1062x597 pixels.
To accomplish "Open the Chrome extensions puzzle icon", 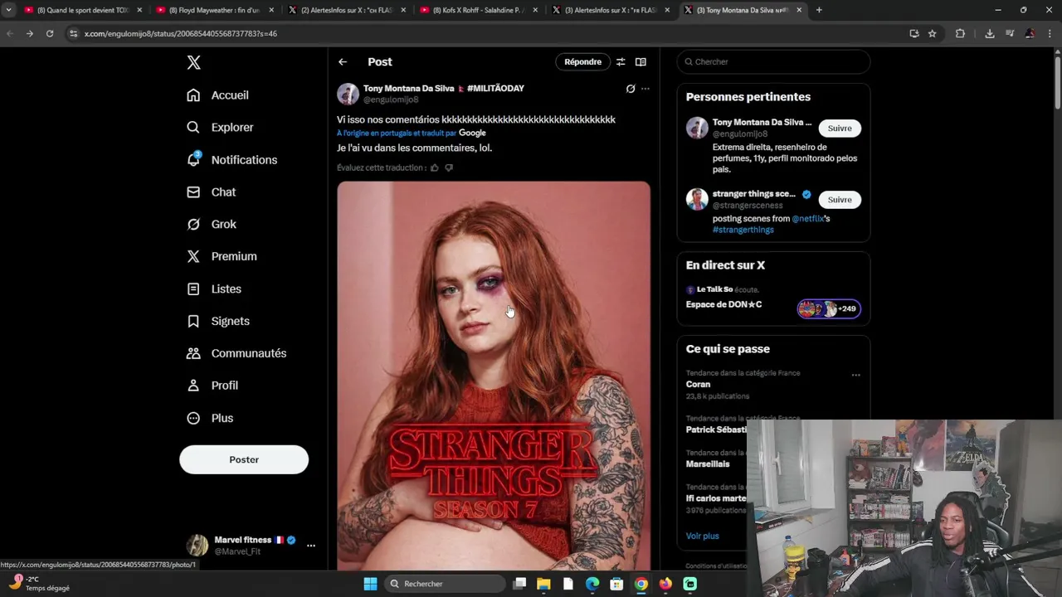I will tap(960, 33).
